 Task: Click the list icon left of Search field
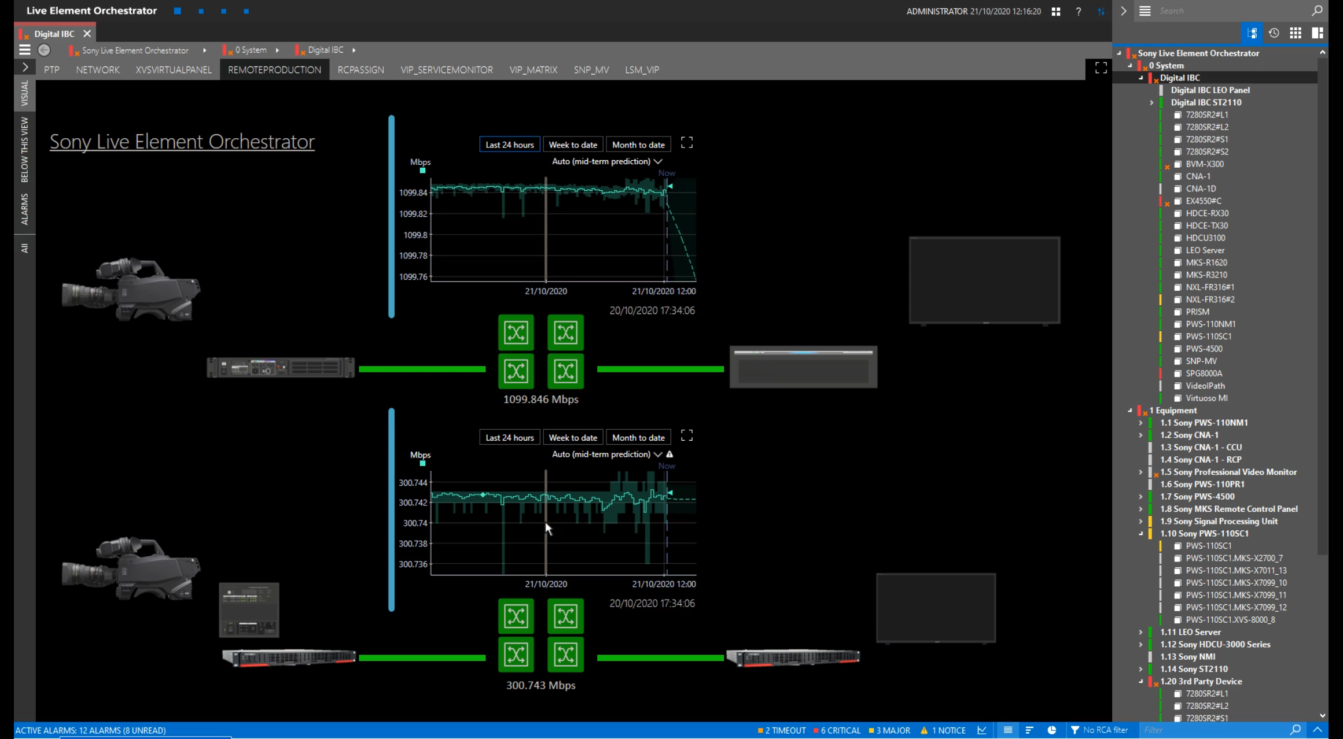[x=1145, y=11]
